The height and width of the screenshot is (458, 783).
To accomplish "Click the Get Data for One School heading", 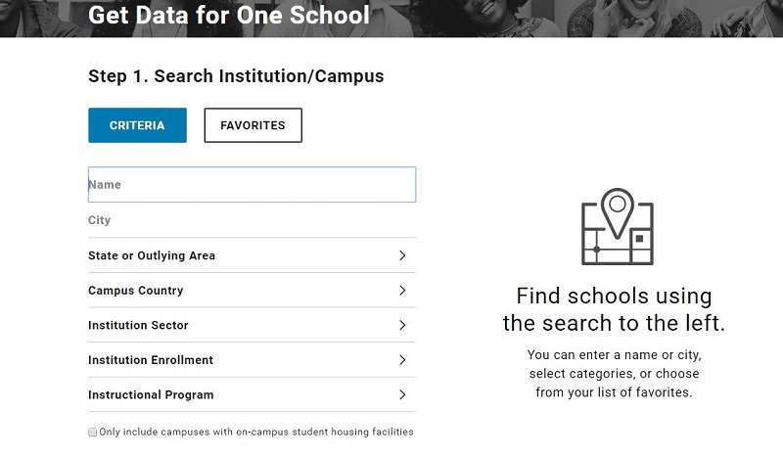I will coord(229,15).
